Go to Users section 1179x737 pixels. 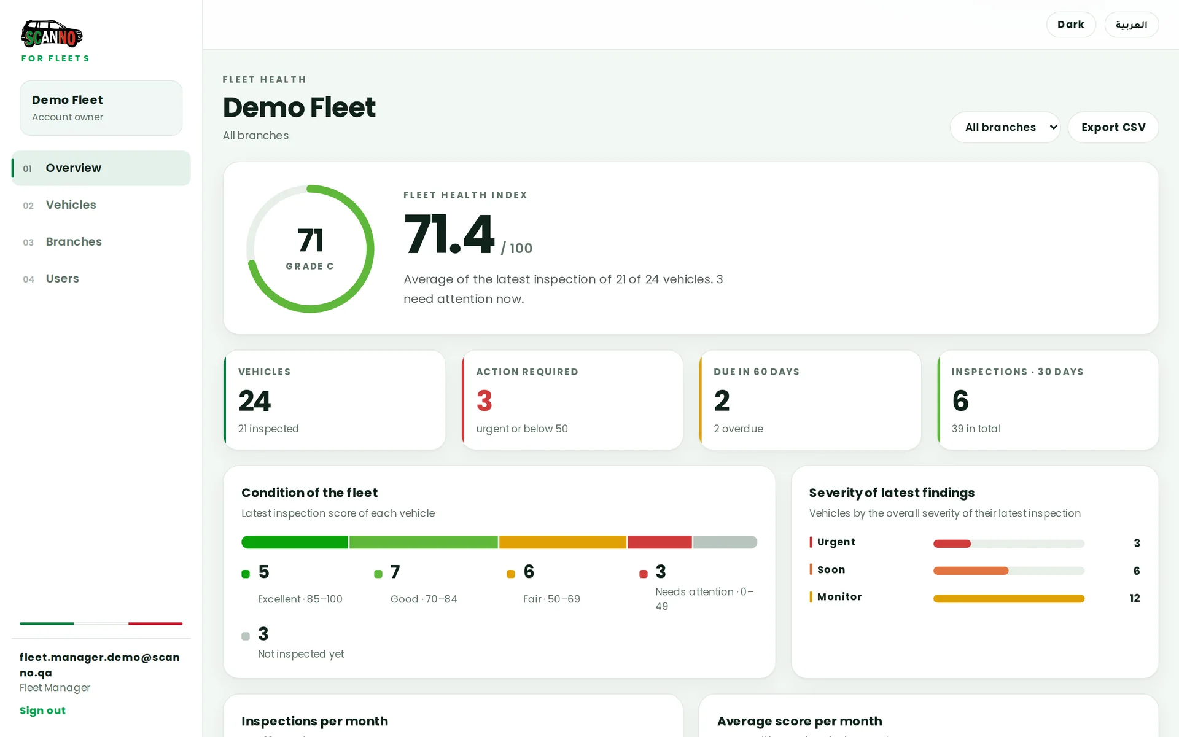[101, 279]
